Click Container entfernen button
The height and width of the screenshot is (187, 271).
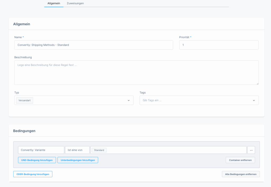click(x=240, y=160)
